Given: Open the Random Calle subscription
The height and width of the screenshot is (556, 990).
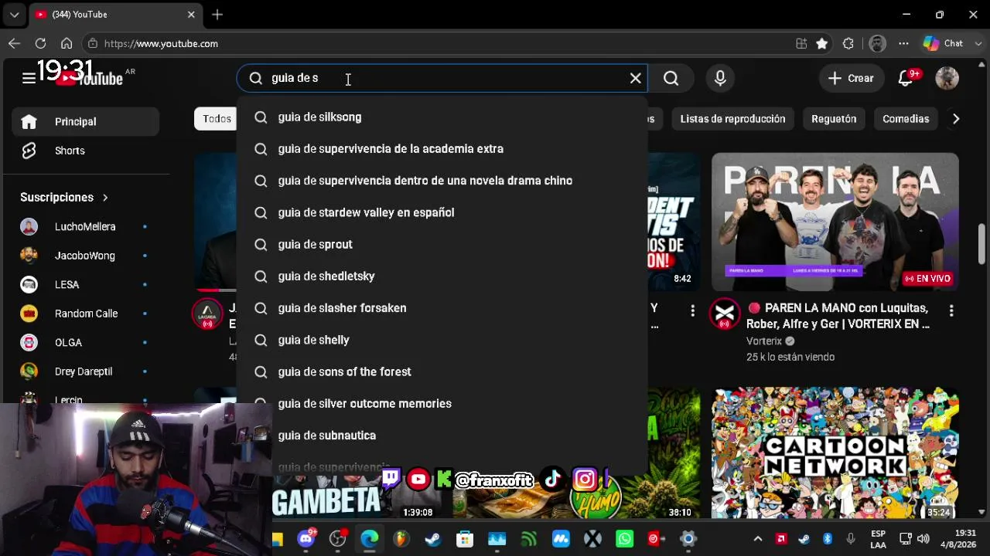Looking at the screenshot, I should click(x=85, y=314).
